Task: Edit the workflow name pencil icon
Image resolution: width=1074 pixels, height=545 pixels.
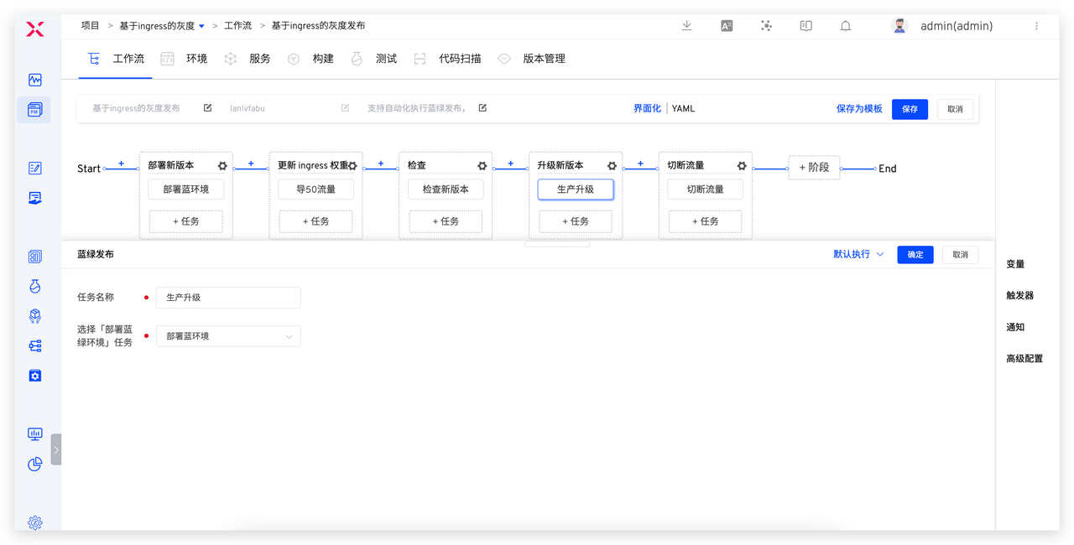Action: coord(207,108)
